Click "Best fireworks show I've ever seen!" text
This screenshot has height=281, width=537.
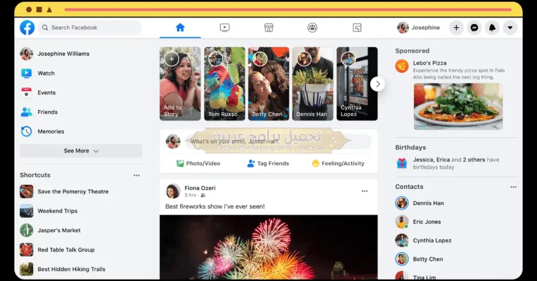coord(215,207)
